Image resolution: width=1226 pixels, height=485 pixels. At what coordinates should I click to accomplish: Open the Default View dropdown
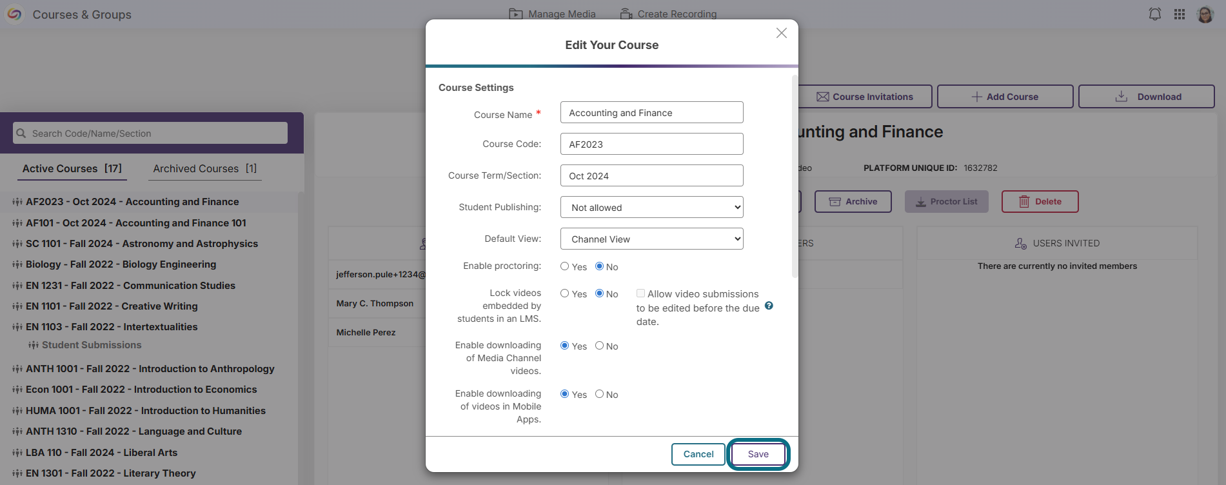tap(651, 239)
